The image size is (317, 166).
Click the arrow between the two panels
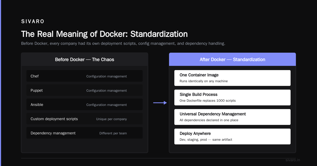pyautogui.click(x=160, y=103)
